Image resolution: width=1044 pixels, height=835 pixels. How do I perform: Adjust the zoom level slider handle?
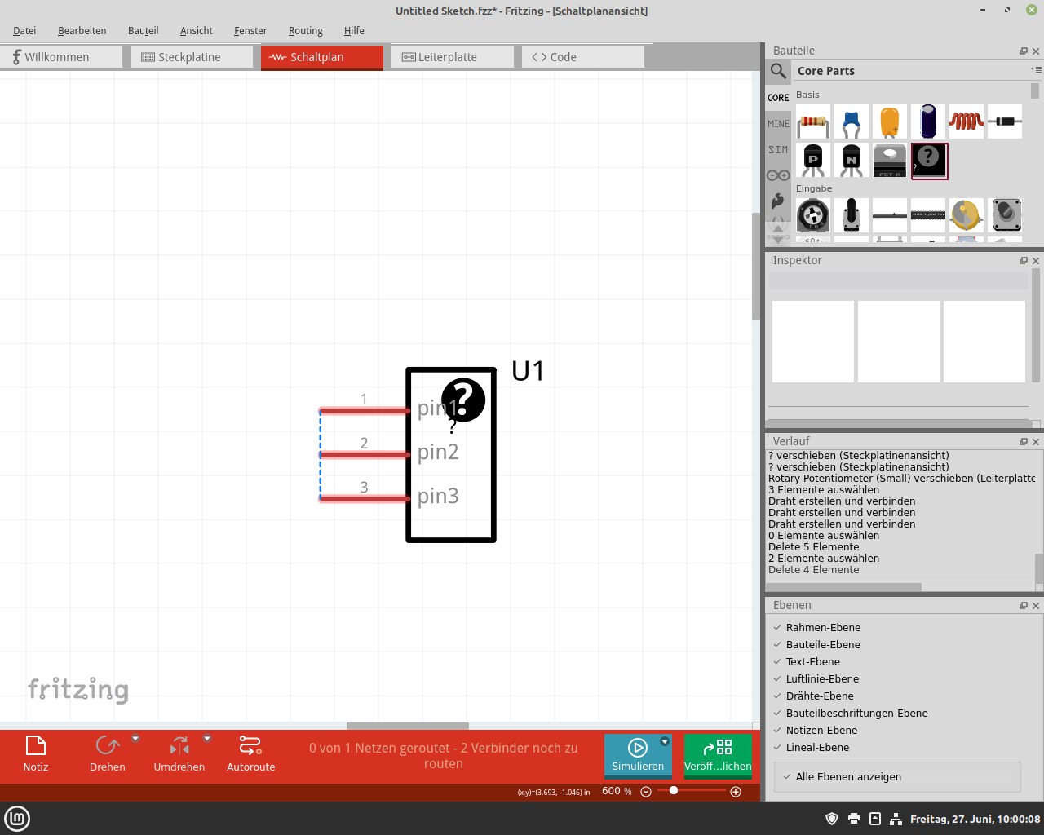pyautogui.click(x=674, y=791)
